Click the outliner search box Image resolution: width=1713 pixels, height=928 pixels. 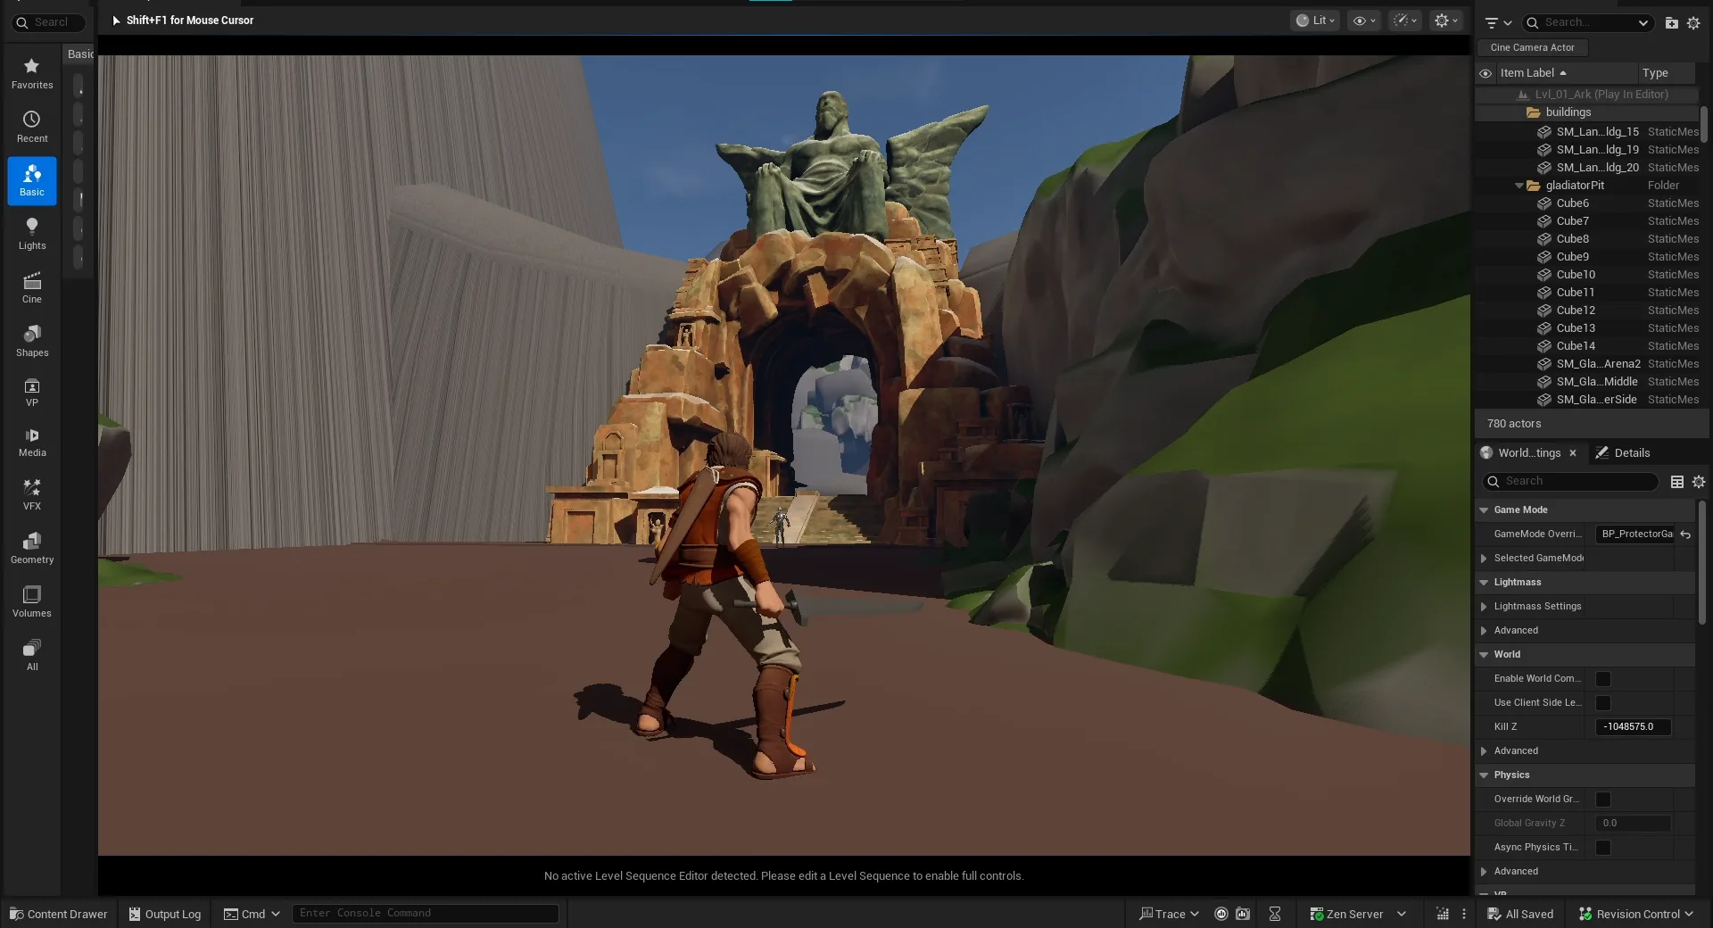click(x=1588, y=23)
